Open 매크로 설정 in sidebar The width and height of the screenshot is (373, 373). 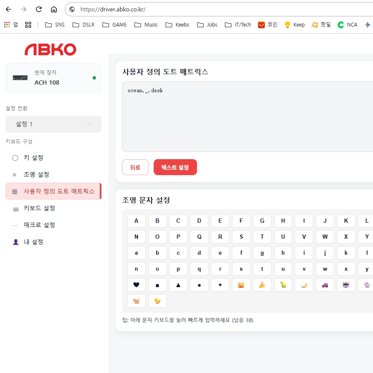pyautogui.click(x=53, y=225)
